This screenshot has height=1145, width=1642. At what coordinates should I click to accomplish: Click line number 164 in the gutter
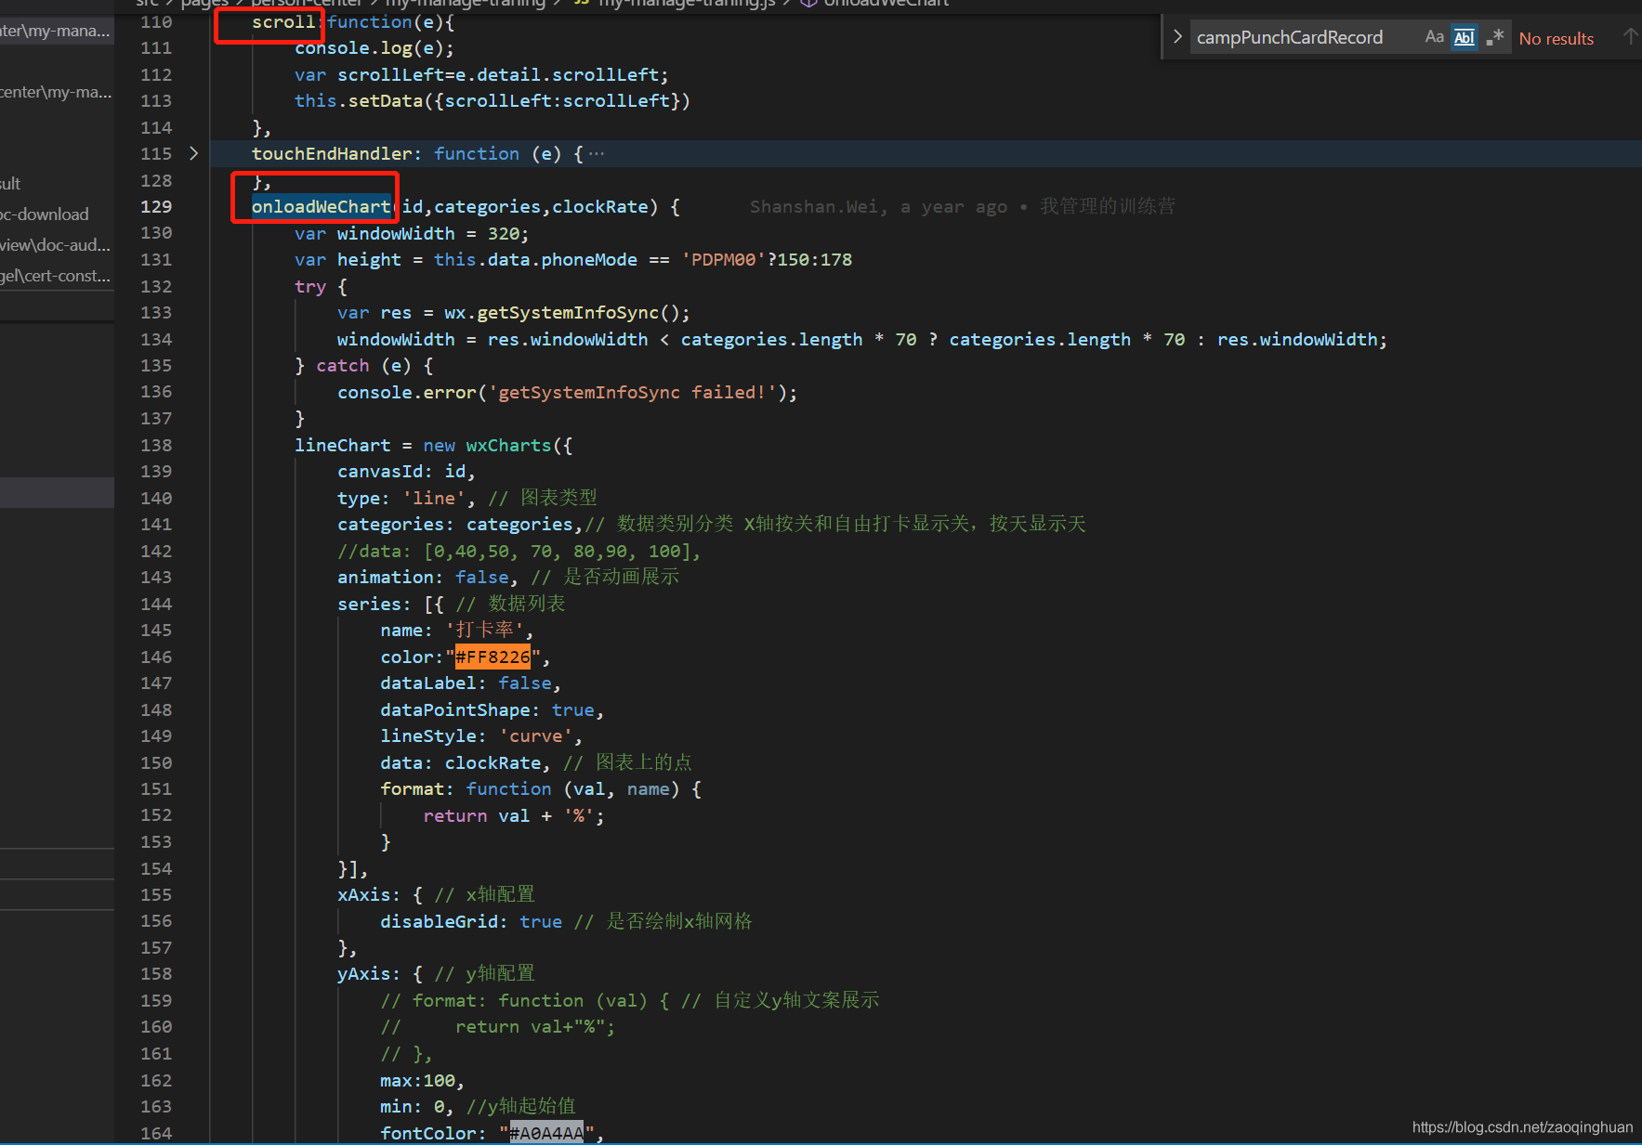pyautogui.click(x=156, y=1133)
